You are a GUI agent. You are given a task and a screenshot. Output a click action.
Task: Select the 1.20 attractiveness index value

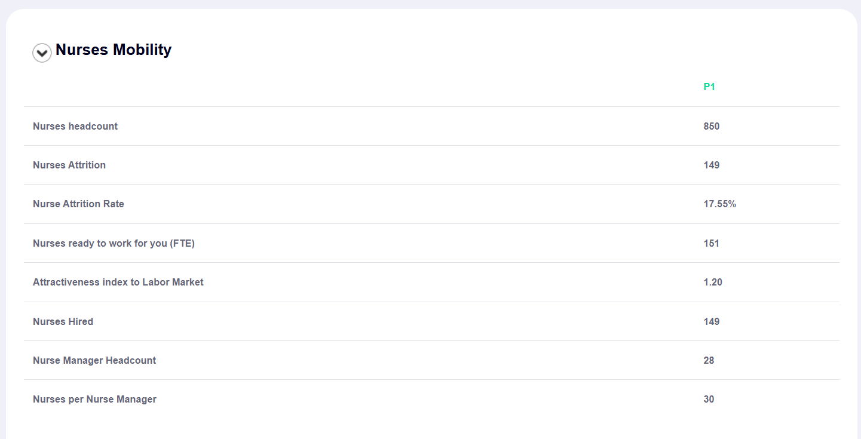coord(713,283)
